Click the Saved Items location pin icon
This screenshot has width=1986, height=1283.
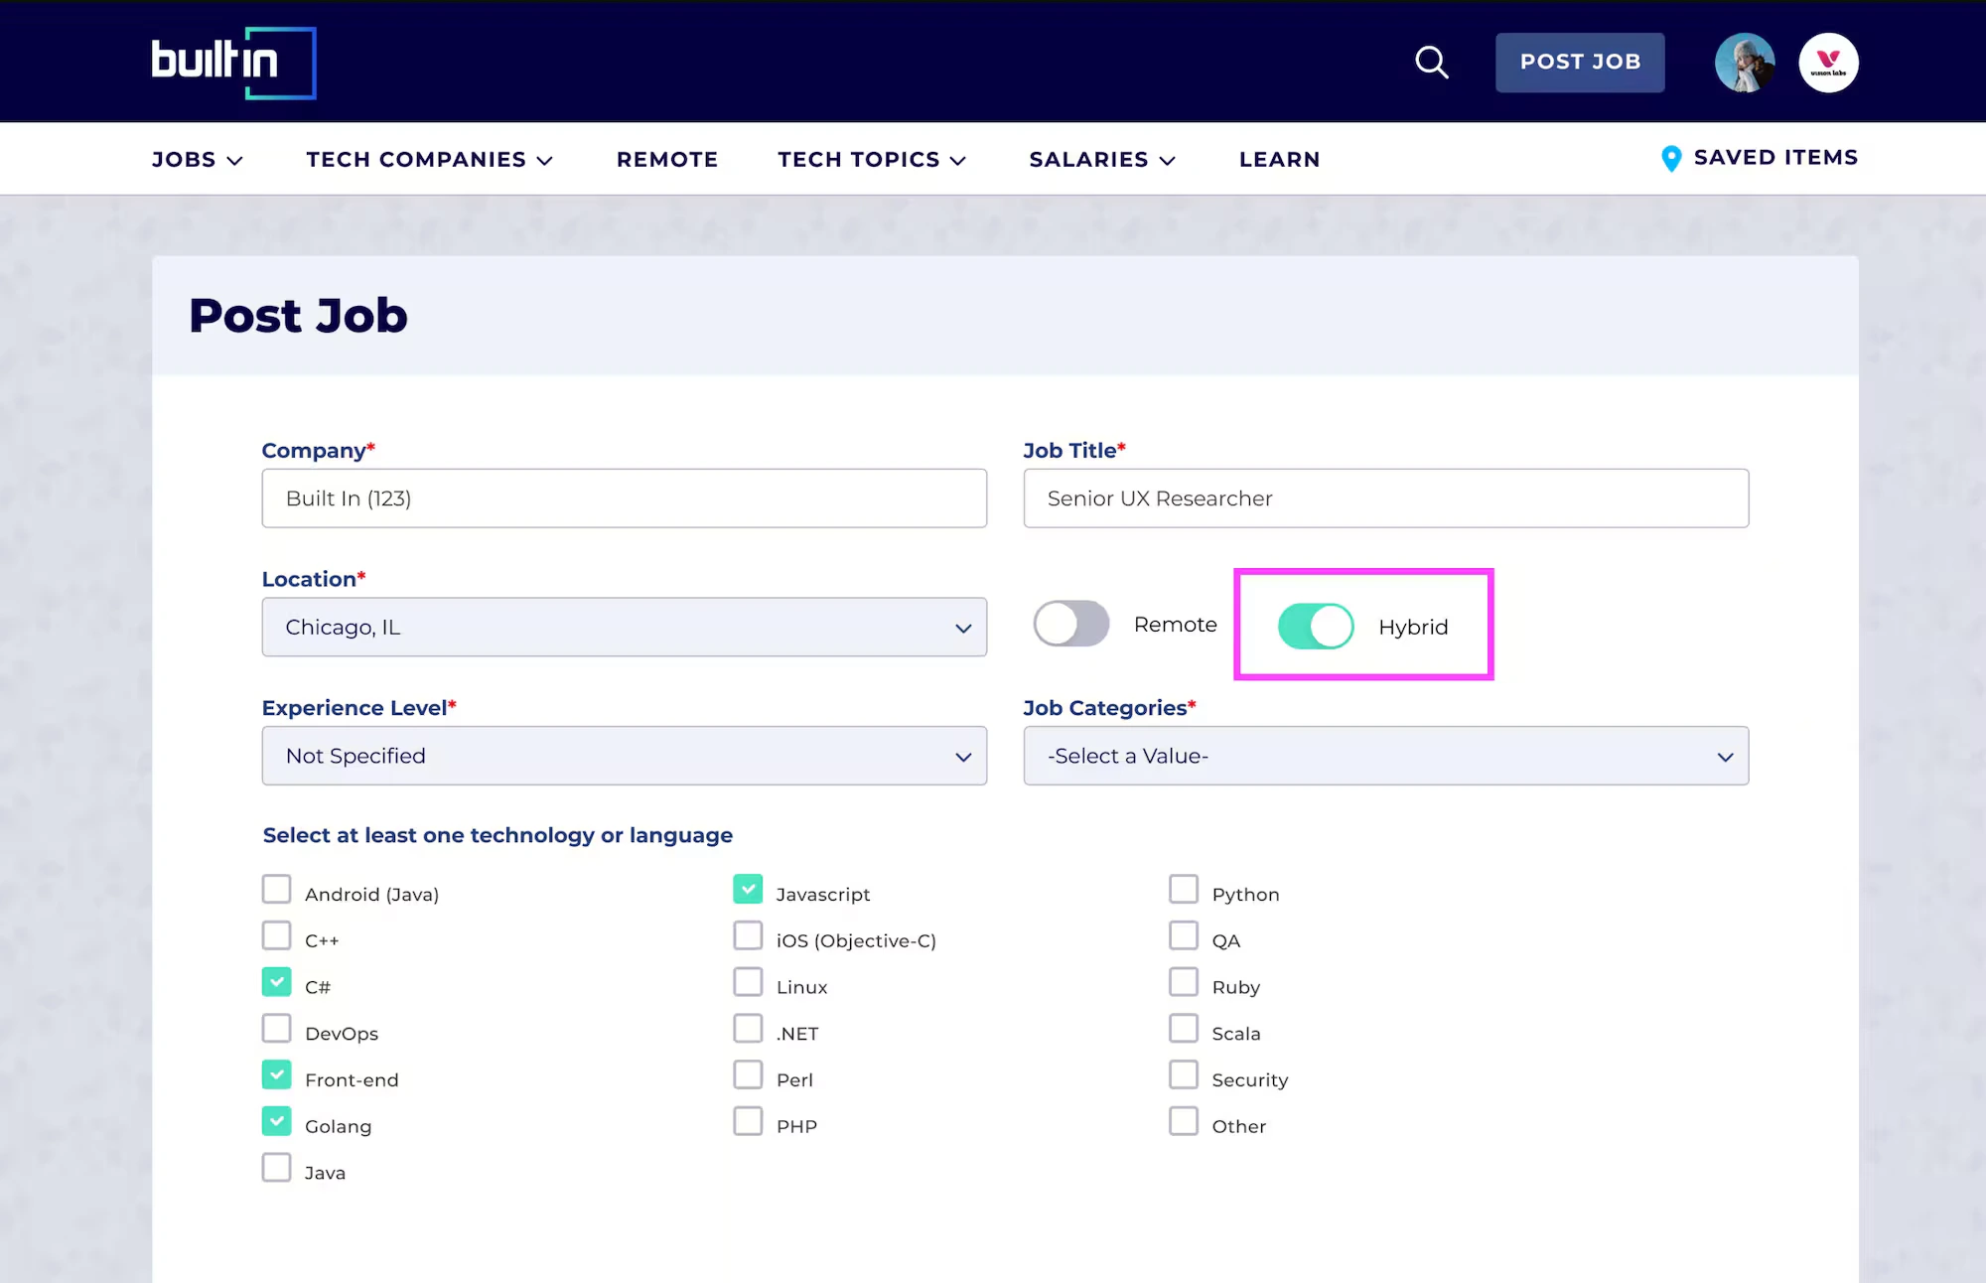pyautogui.click(x=1671, y=159)
